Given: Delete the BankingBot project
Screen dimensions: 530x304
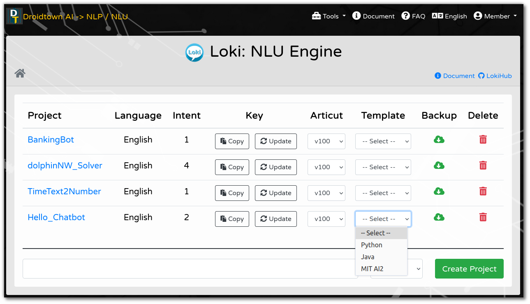Looking at the screenshot, I should coord(483,140).
